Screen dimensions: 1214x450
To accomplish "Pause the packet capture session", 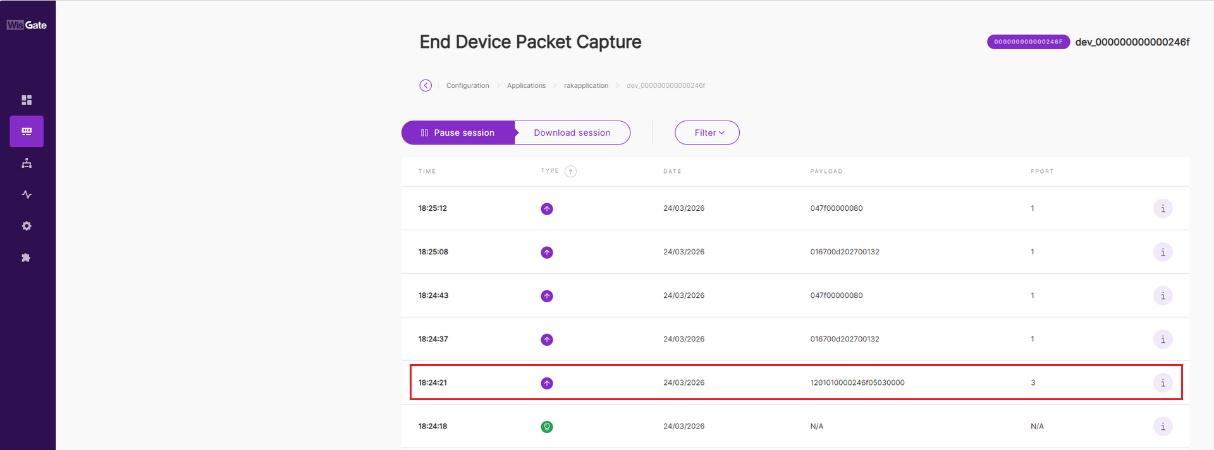I will coord(458,133).
